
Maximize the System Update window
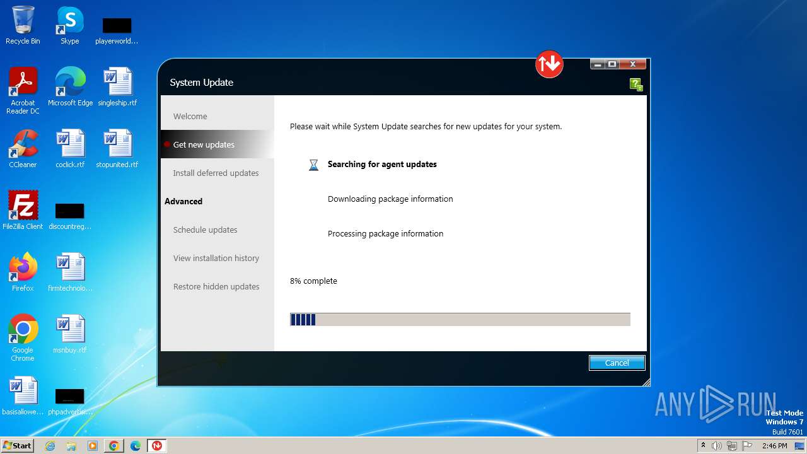click(x=612, y=64)
